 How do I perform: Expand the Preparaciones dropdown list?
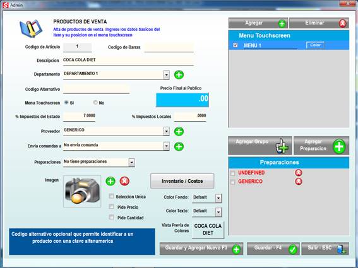coord(131,163)
